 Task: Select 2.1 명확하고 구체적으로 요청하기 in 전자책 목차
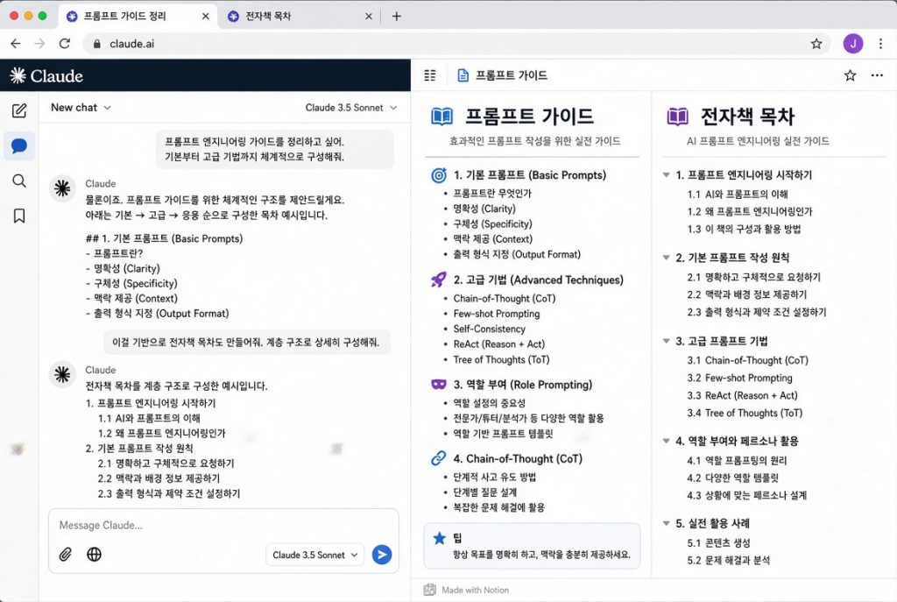click(753, 277)
